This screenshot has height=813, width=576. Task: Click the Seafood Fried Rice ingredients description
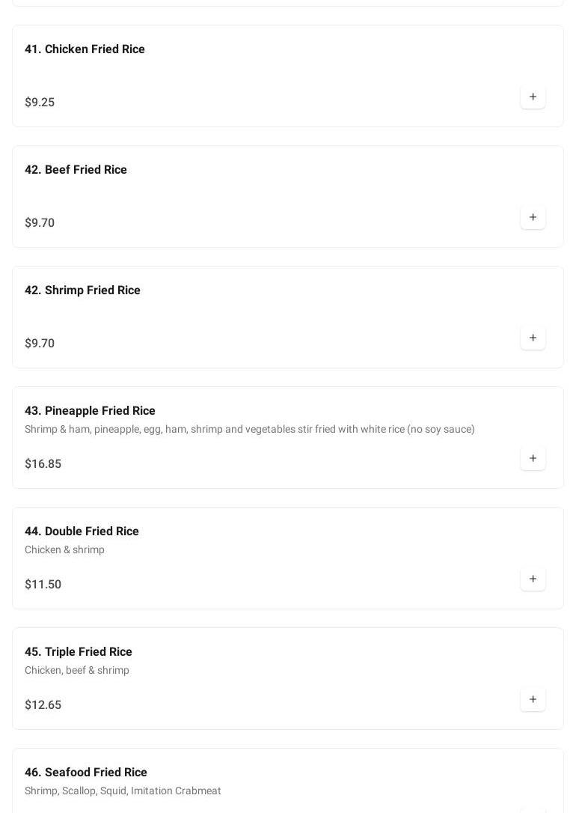[x=123, y=791]
